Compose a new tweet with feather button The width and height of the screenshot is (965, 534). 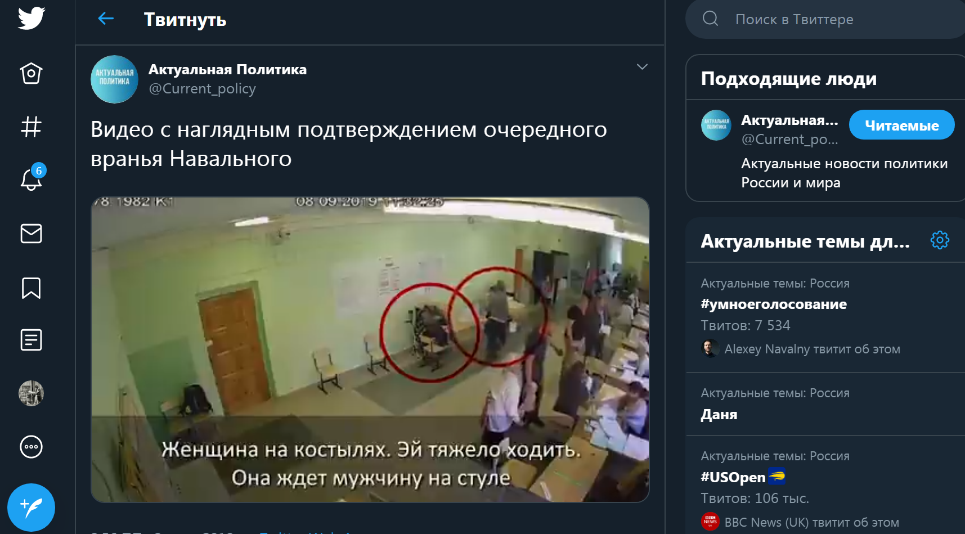click(31, 508)
